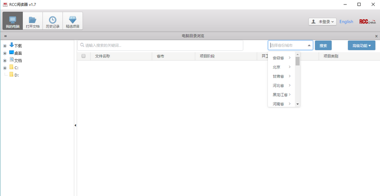Screen dimensions: 380x196
Task: Open the 高级功能 dropdown menu
Action: [361, 45]
